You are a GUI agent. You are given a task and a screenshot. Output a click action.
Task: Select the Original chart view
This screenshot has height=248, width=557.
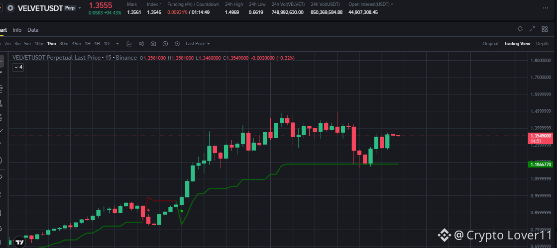(x=490, y=44)
